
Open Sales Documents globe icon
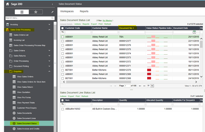pos(14,113)
